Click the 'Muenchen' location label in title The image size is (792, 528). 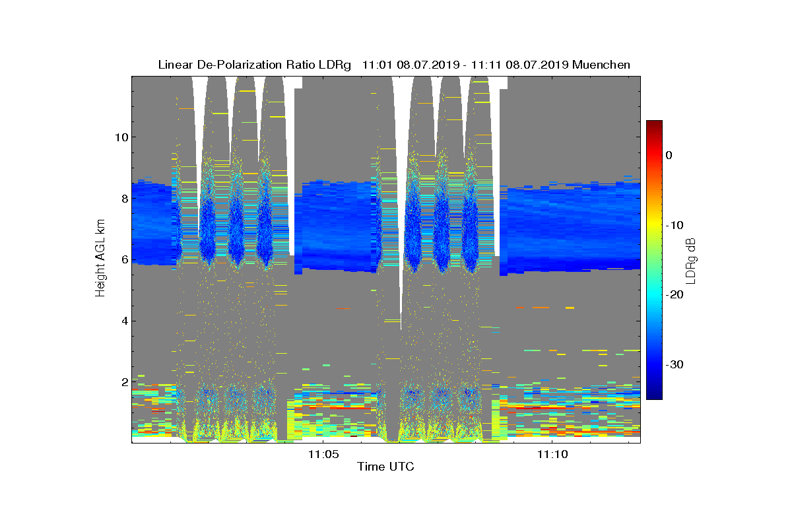(601, 65)
